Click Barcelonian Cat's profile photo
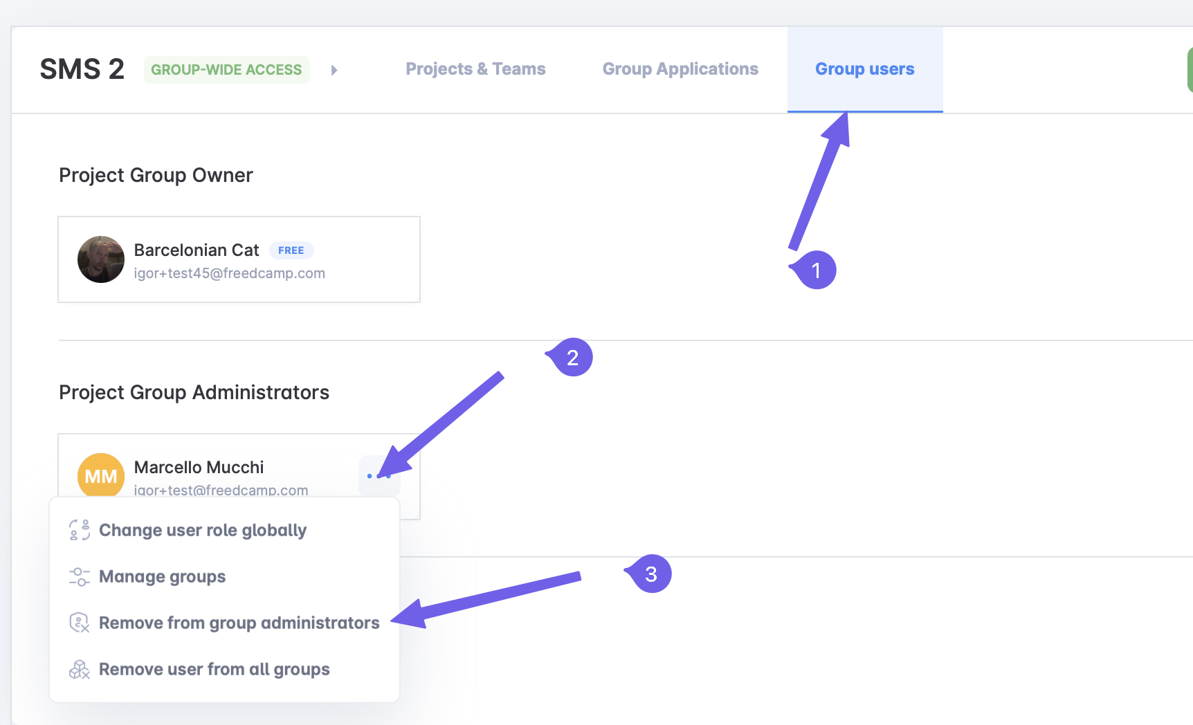This screenshot has height=725, width=1193. pos(101,259)
